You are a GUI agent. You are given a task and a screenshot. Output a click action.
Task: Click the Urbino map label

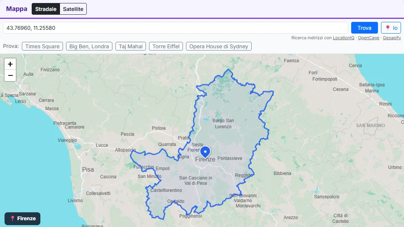tap(395, 167)
